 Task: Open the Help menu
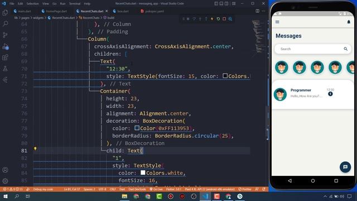coord(87,4)
